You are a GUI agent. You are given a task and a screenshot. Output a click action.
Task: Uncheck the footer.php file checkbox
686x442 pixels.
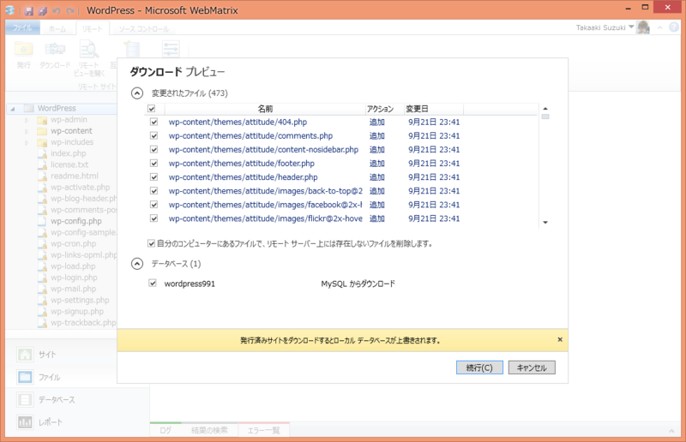point(154,163)
